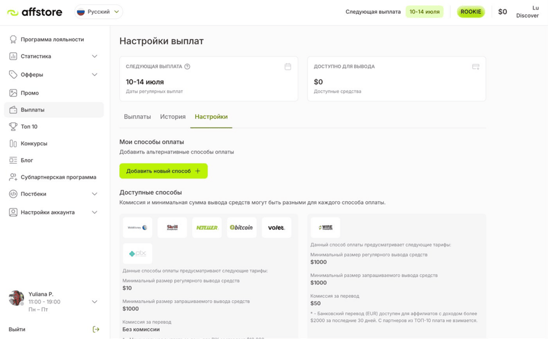This screenshot has width=548, height=339.
Task: Click the Конкурсы sidebar icon
Action: pyautogui.click(x=13, y=144)
